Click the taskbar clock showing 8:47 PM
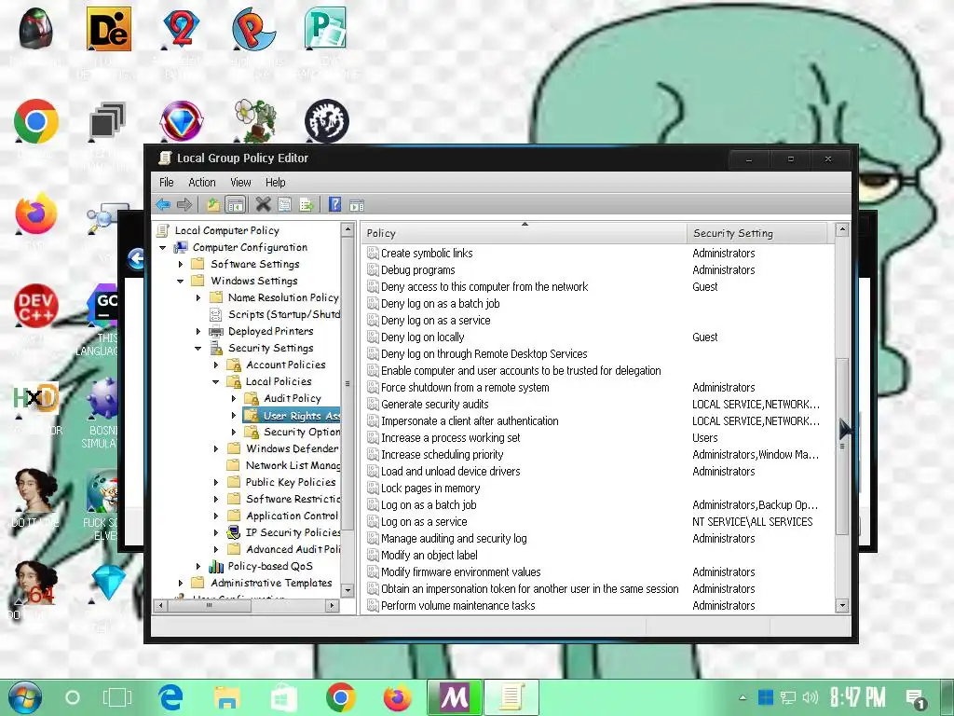 [857, 697]
